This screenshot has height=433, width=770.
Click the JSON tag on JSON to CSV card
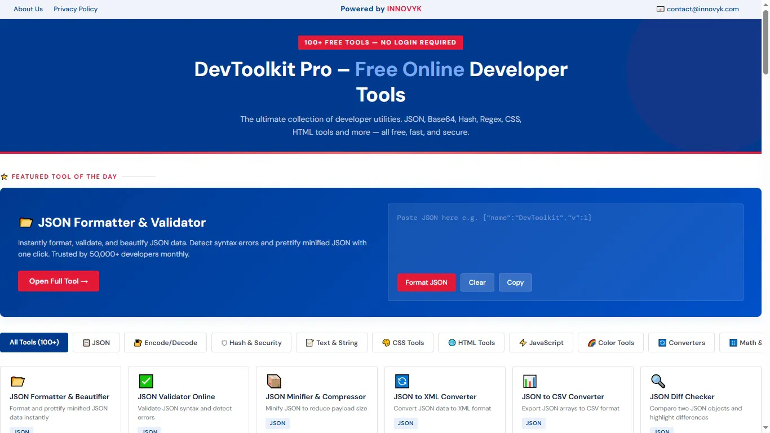click(534, 423)
